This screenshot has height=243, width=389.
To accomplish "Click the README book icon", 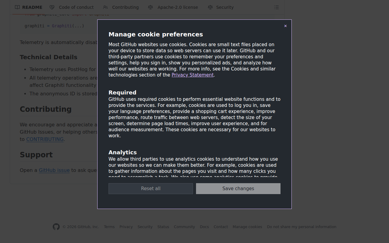I will coord(18,7).
